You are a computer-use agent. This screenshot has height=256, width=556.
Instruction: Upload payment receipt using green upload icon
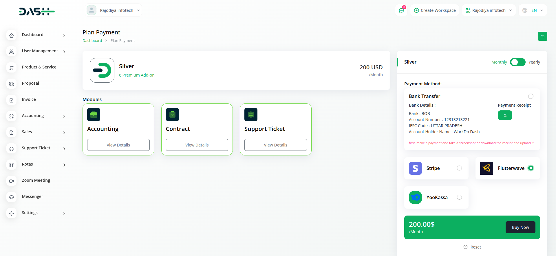(505, 115)
